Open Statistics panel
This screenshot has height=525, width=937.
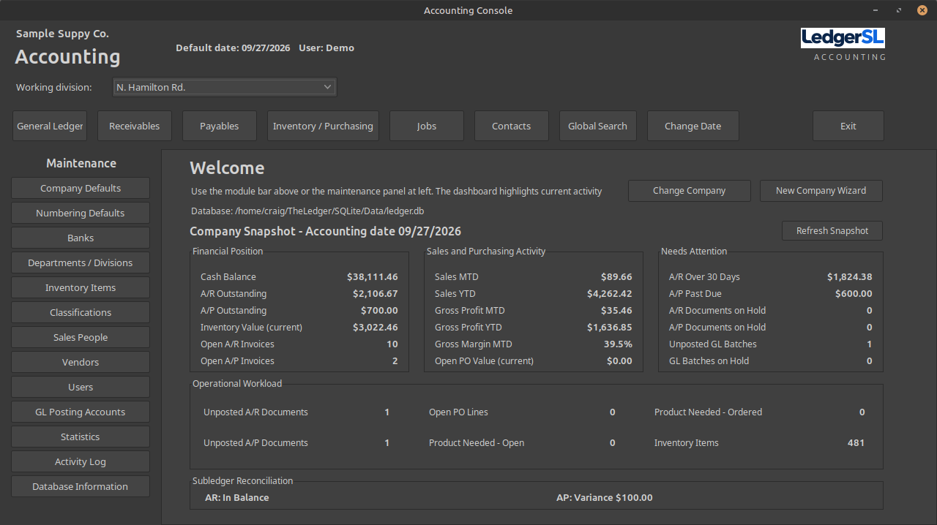81,437
